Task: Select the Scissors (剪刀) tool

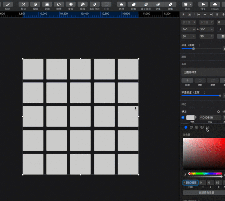Action: click(x=23, y=5)
